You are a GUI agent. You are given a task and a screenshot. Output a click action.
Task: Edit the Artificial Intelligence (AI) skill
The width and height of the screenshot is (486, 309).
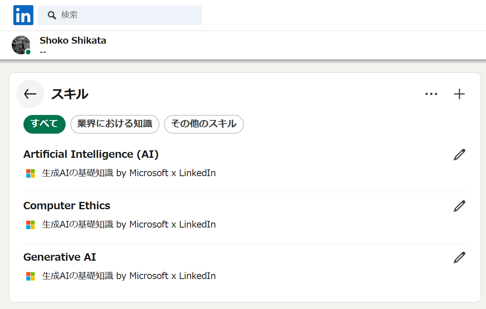[459, 155]
